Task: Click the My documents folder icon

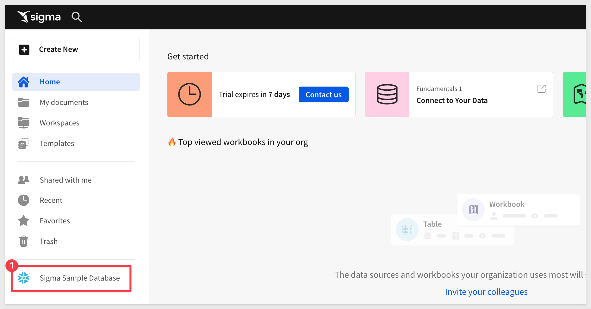Action: click(x=24, y=102)
